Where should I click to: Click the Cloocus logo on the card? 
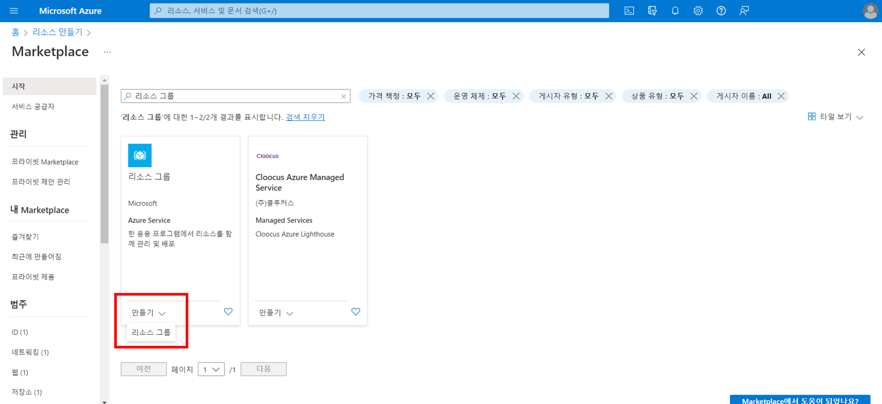[x=267, y=156]
